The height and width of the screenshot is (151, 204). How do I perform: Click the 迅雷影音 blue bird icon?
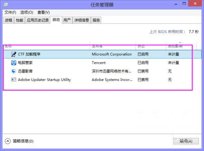click(13, 71)
